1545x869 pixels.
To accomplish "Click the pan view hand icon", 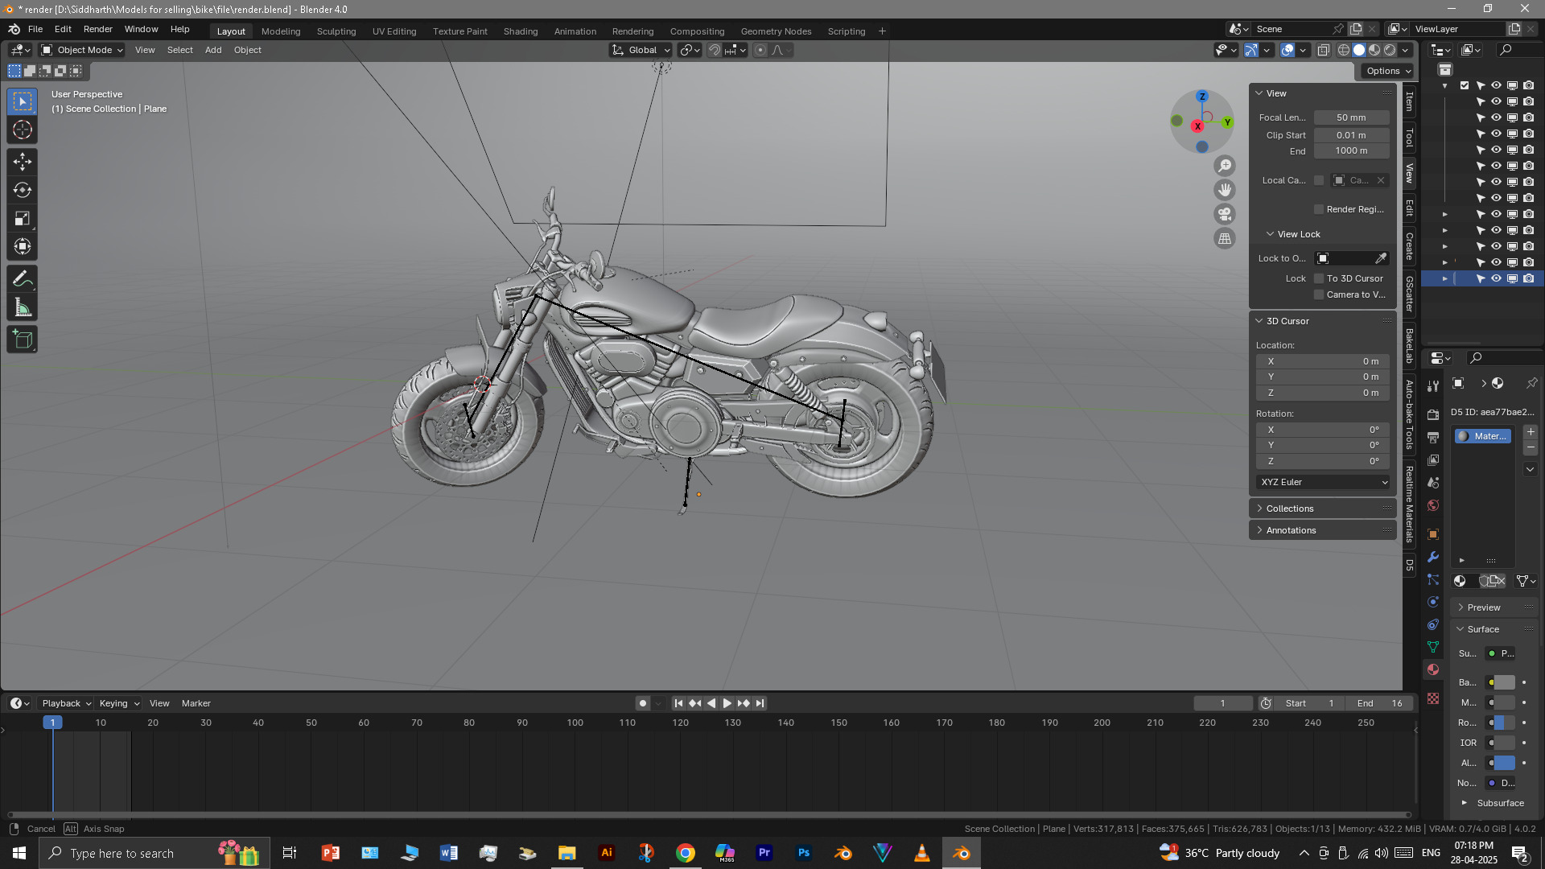I will (1225, 190).
